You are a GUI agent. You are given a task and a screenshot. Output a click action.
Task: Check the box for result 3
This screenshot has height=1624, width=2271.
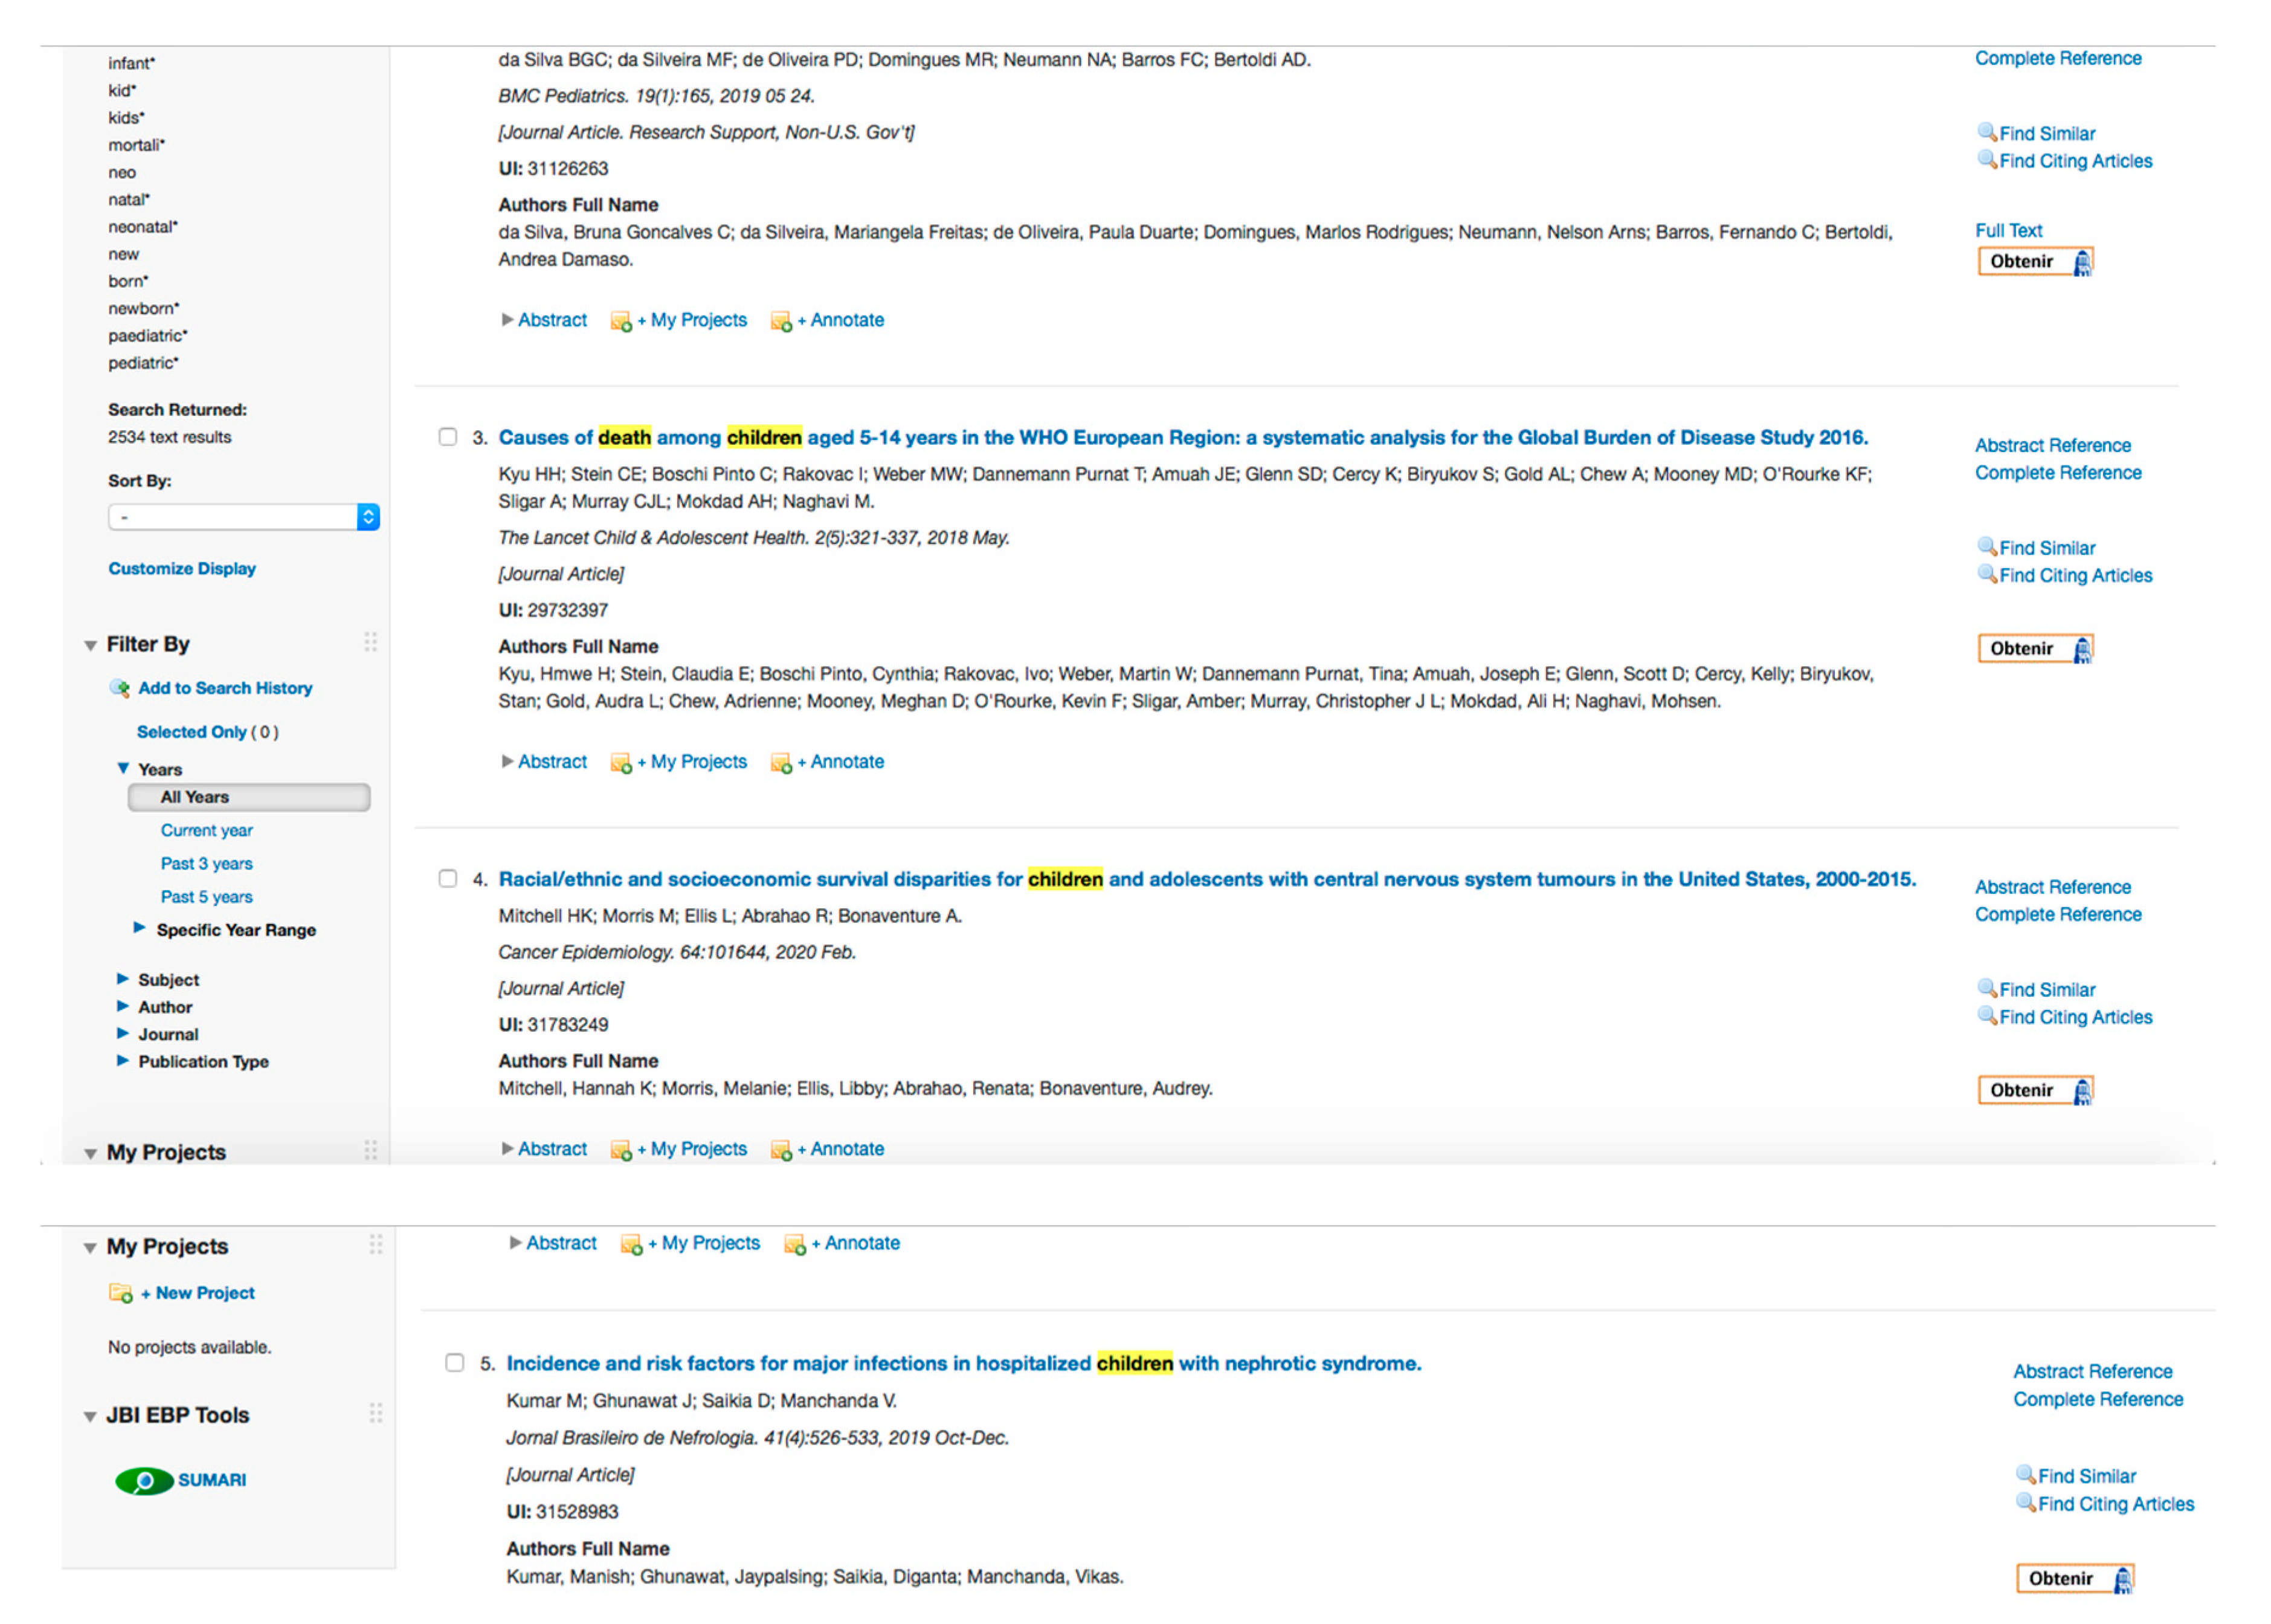pyautogui.click(x=448, y=437)
